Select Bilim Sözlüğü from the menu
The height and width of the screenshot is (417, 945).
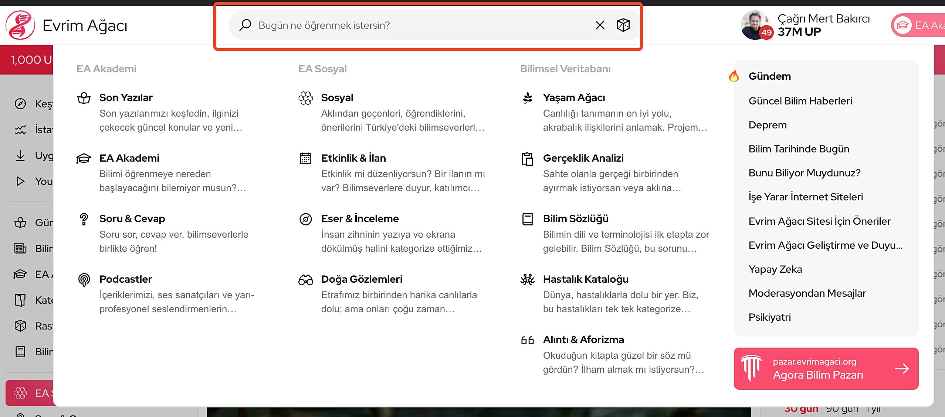[575, 219]
